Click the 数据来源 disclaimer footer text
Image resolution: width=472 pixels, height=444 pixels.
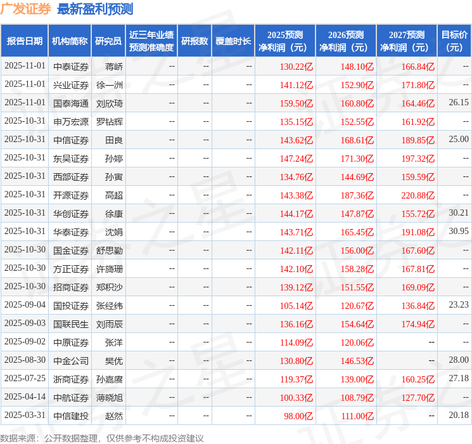102,438
